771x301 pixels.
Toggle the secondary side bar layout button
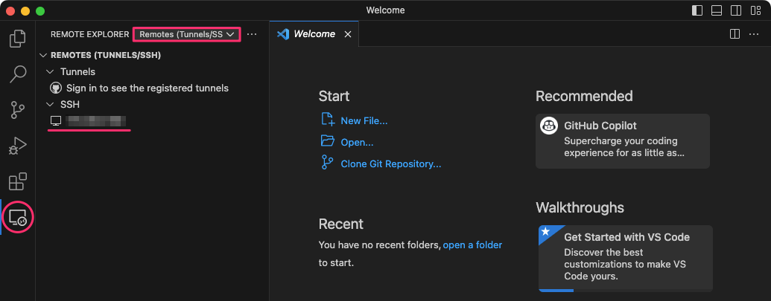(736, 10)
